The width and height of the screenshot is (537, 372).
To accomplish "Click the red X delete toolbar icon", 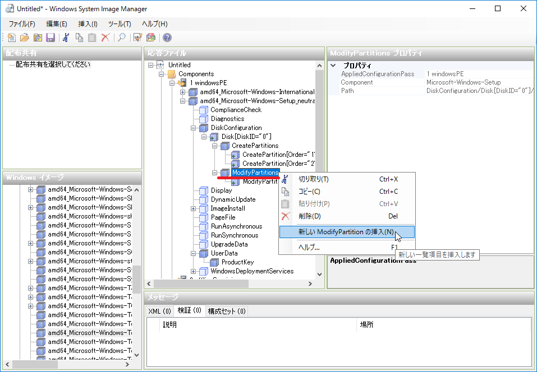I will pyautogui.click(x=105, y=38).
